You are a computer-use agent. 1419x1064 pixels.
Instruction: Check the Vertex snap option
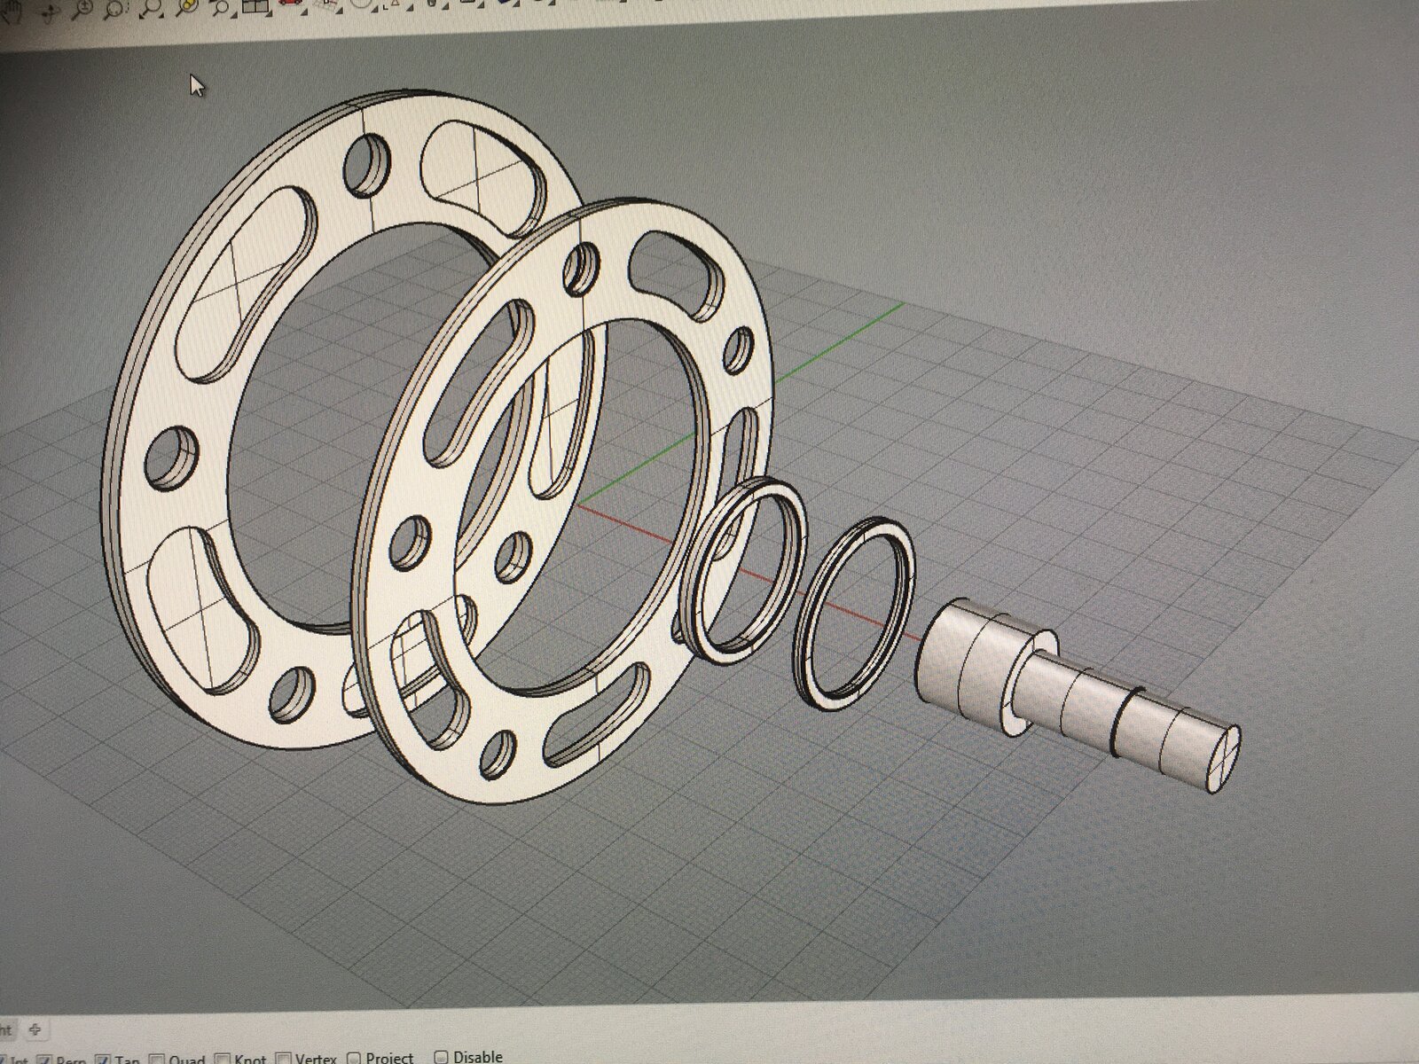click(x=284, y=1058)
